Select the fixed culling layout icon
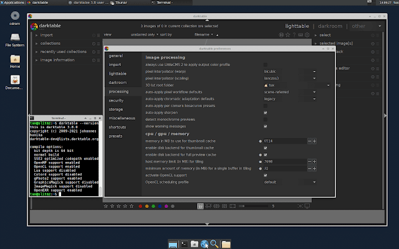This screenshot has height=249, width=399. 216,206
